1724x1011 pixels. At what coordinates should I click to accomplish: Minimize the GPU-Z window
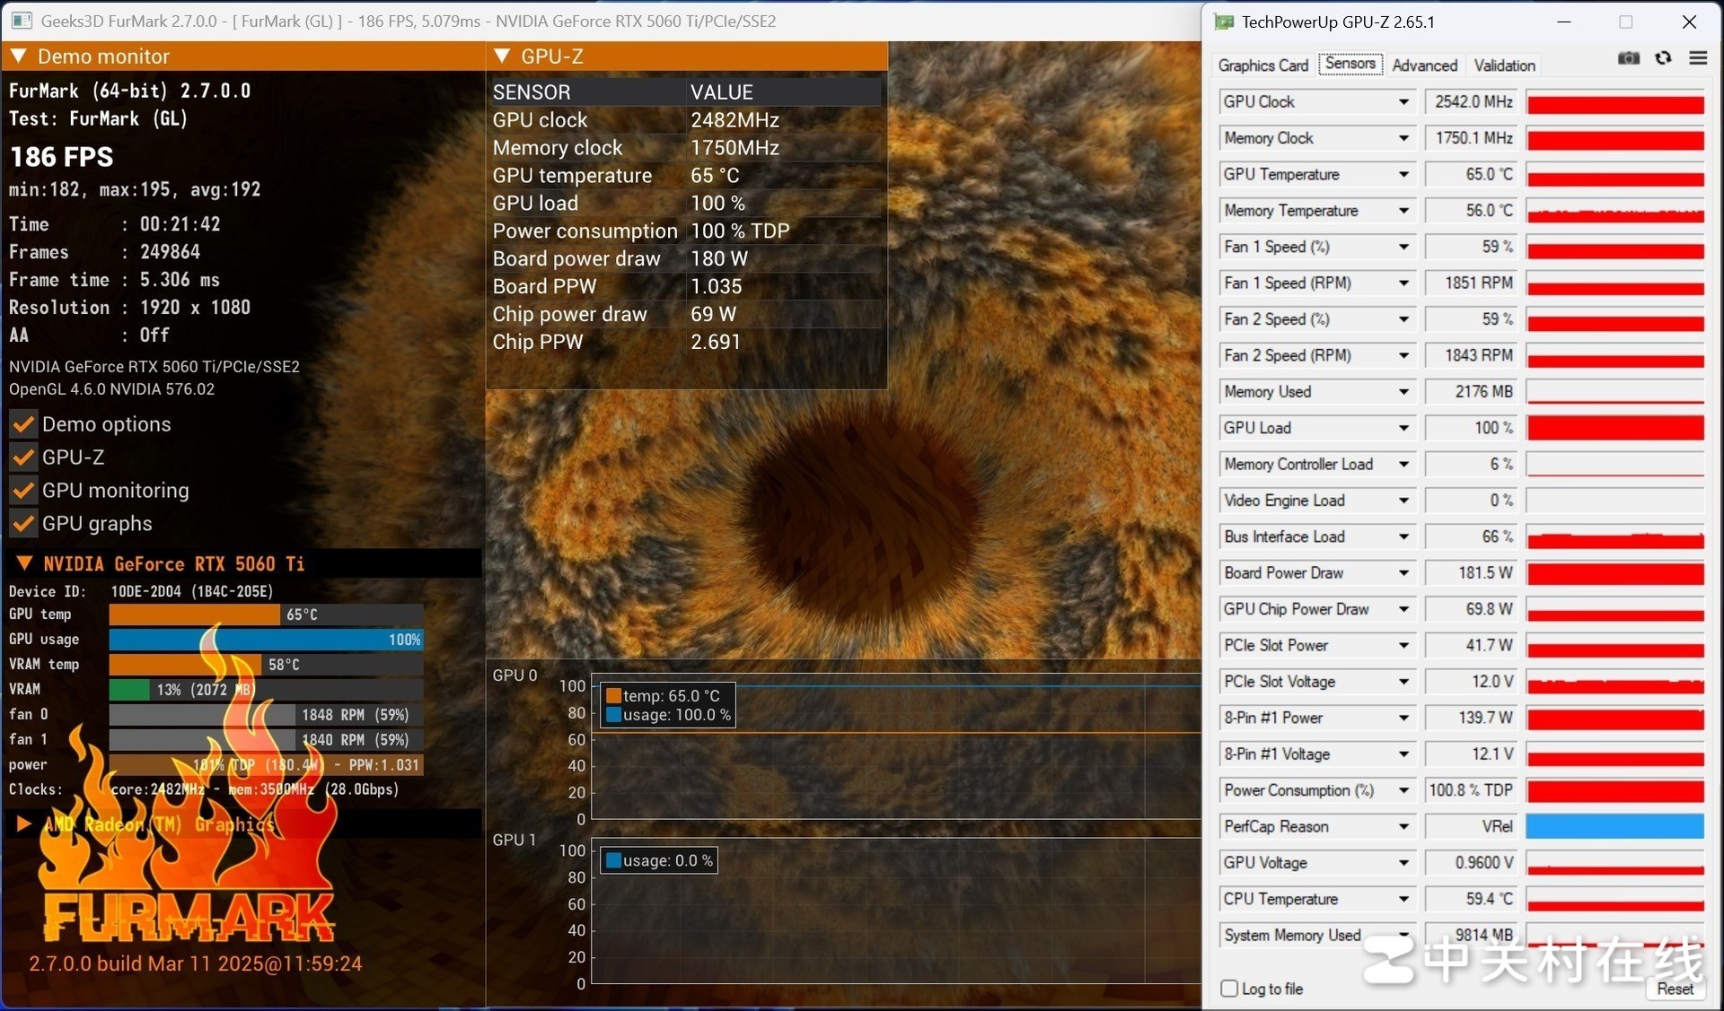[1563, 22]
